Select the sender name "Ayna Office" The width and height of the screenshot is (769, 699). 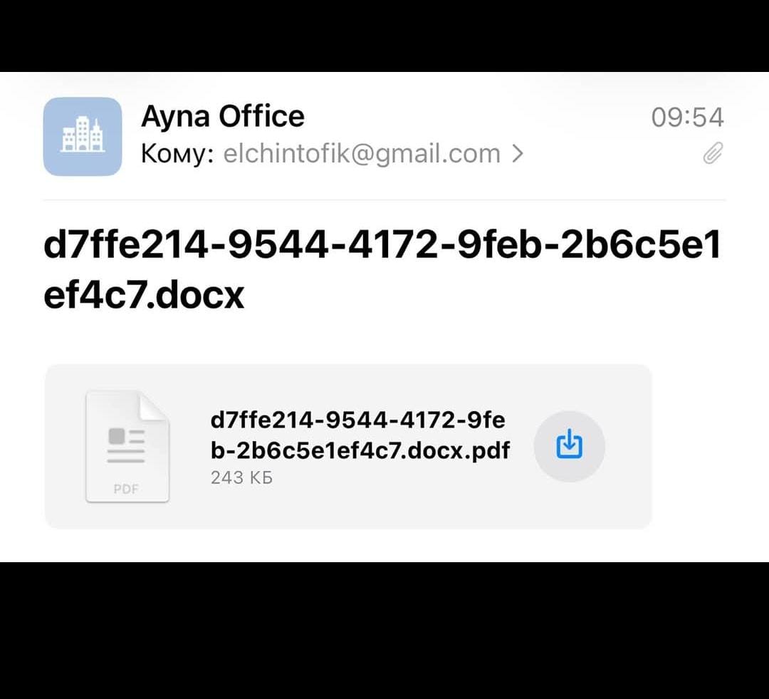[x=223, y=116]
